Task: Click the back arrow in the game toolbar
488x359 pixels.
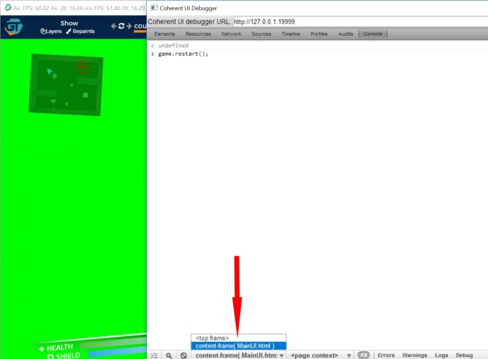Action: pyautogui.click(x=113, y=26)
